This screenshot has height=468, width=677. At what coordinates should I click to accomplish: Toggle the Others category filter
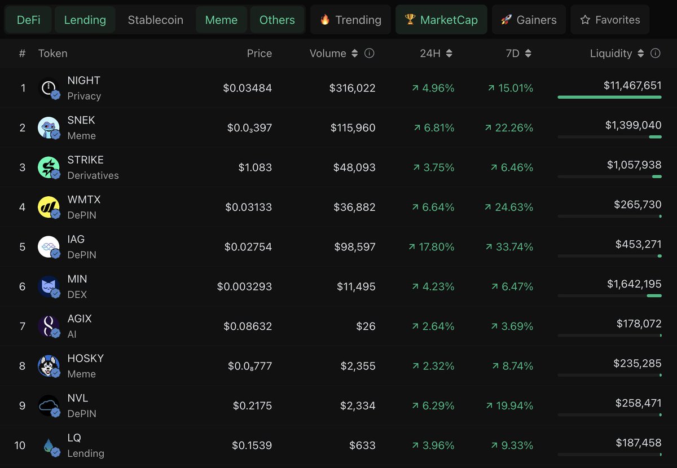click(x=277, y=20)
